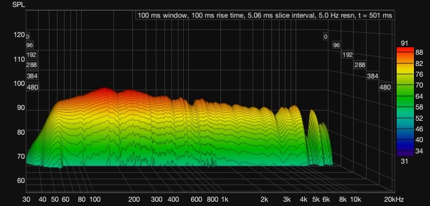Click the 64 tick on the color scale
Viewport: 430px width, 206px height.
pyautogui.click(x=419, y=97)
